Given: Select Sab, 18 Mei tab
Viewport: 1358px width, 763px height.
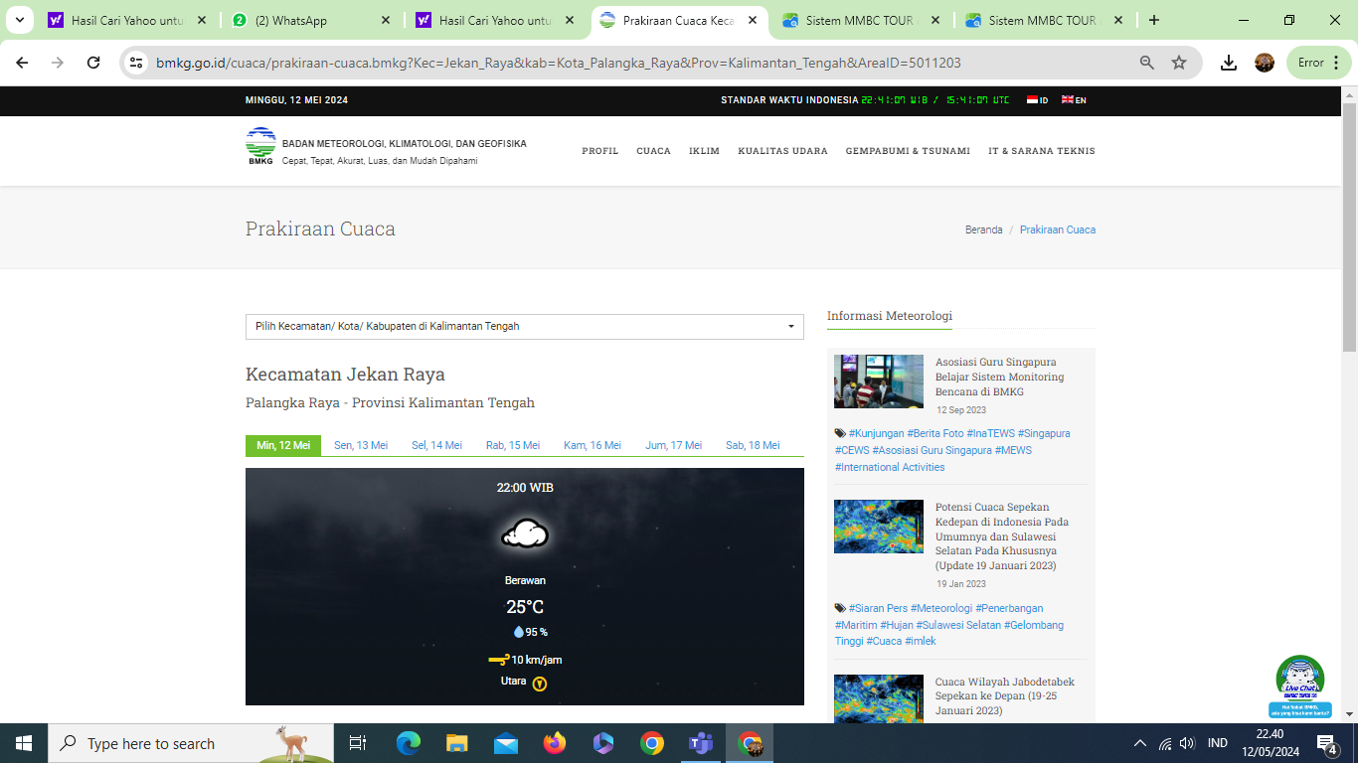Looking at the screenshot, I should coord(753,446).
